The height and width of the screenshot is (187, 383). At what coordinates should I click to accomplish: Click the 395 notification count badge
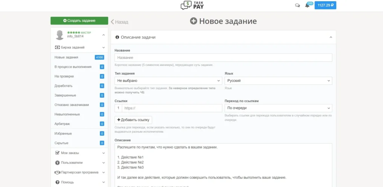(x=310, y=3)
